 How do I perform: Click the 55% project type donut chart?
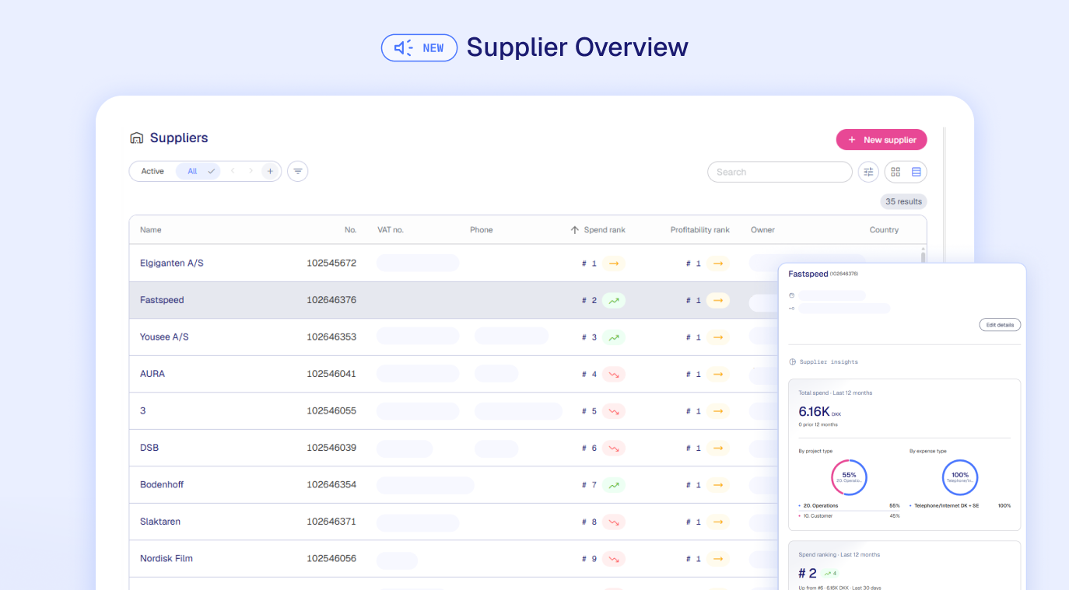pos(849,477)
